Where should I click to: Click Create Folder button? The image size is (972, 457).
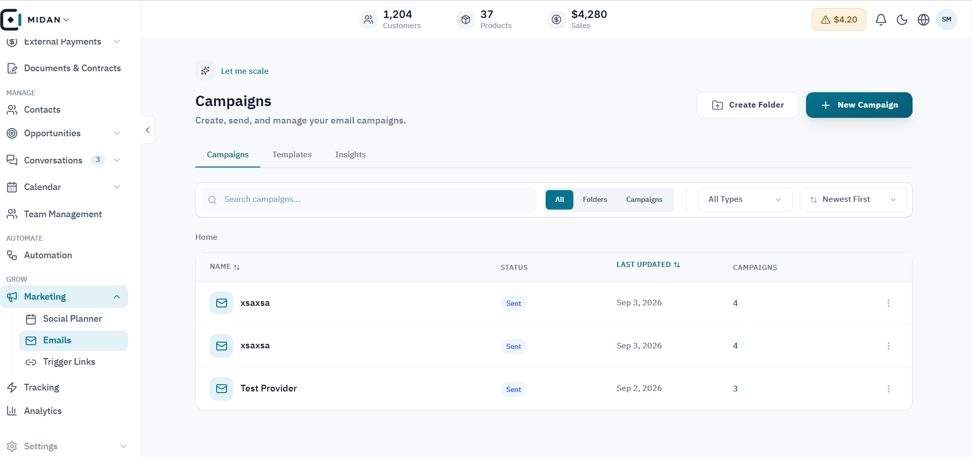point(748,105)
